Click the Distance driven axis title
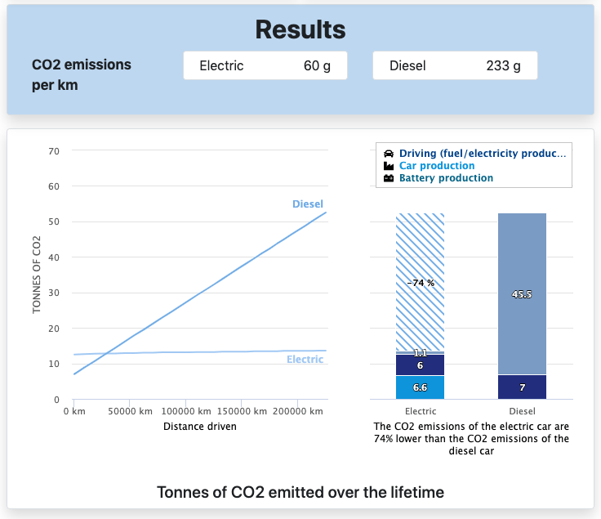The width and height of the screenshot is (601, 519). click(200, 427)
